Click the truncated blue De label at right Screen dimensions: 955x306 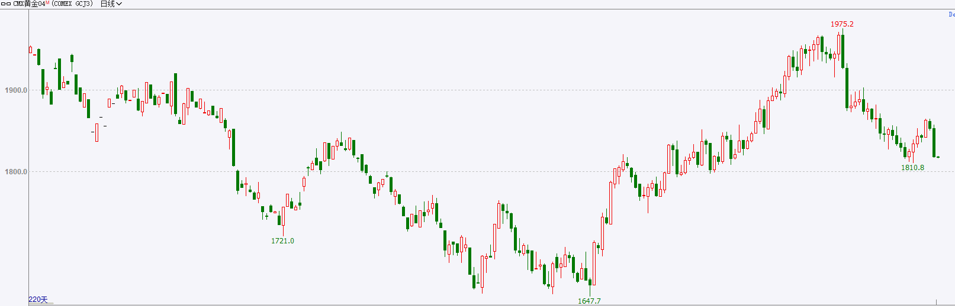pos(951,14)
